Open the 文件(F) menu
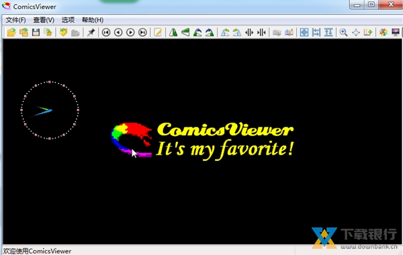The width and height of the screenshot is (403, 255). click(15, 20)
